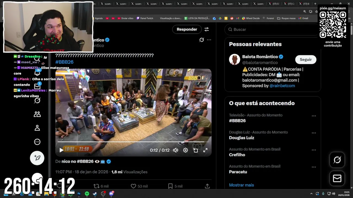Open the taskbar volume speaker icon
Screen dimensions: 353x198
[x=333, y=194]
